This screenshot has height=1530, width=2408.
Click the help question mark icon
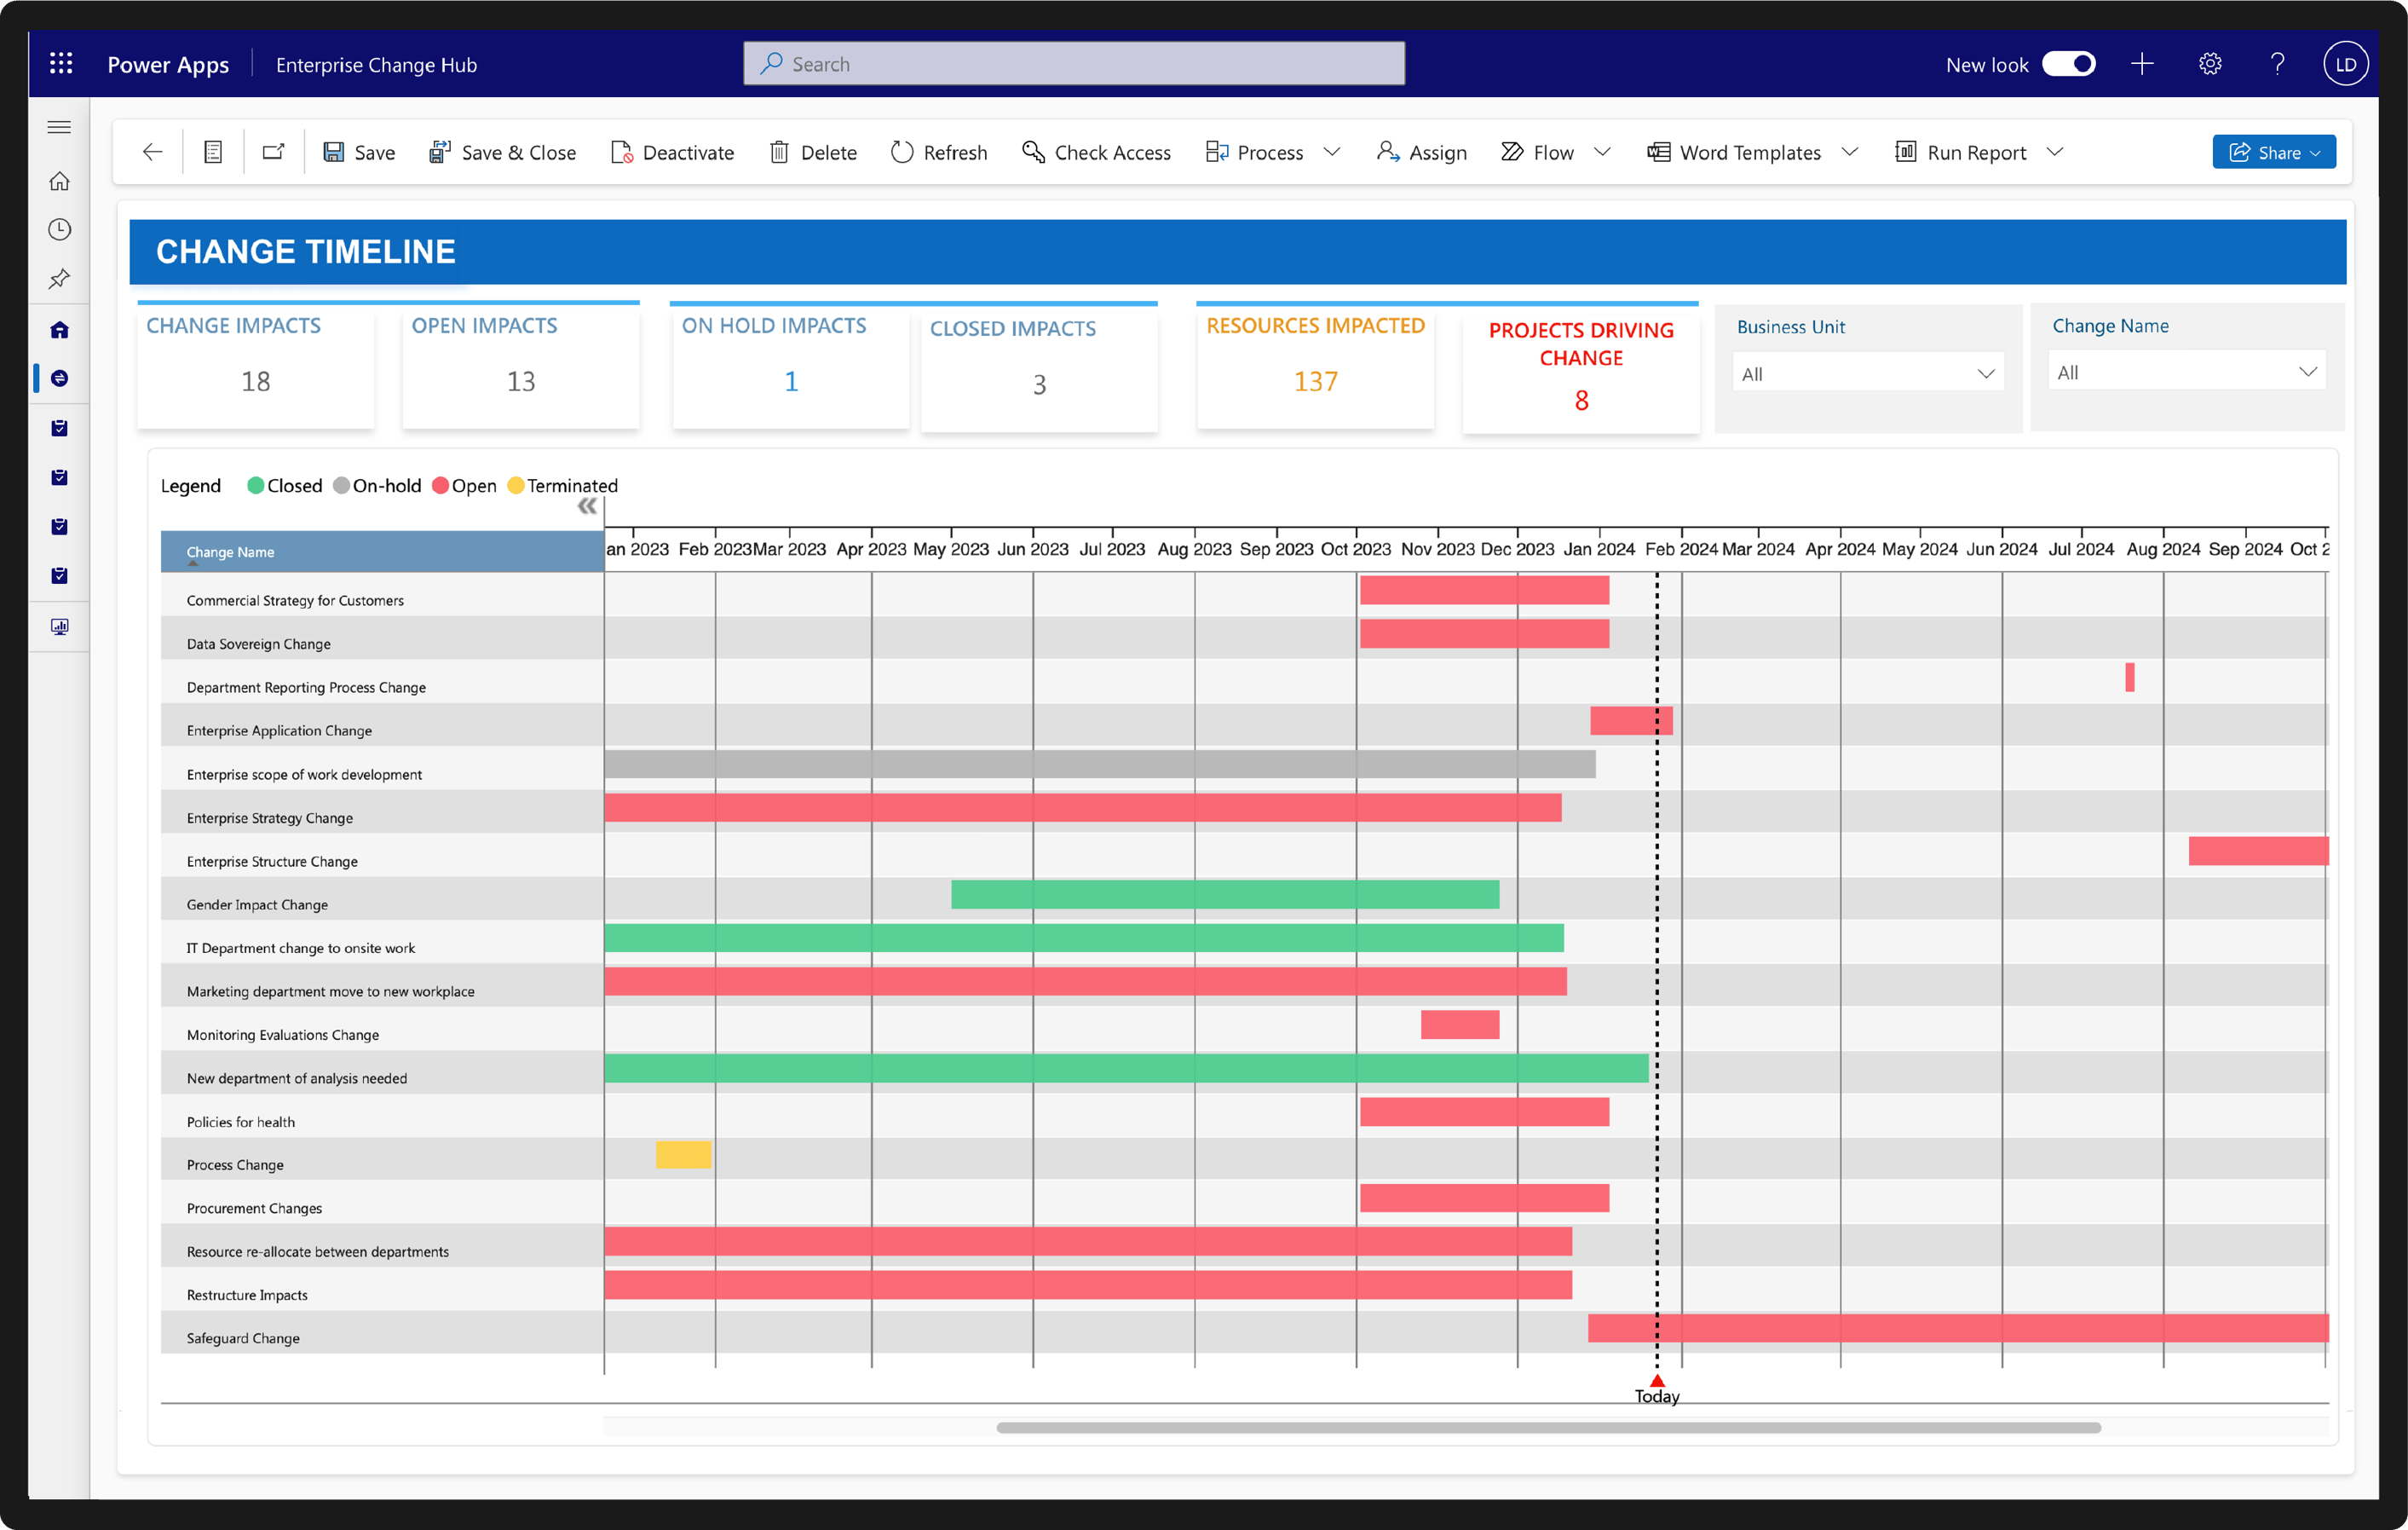(2277, 64)
